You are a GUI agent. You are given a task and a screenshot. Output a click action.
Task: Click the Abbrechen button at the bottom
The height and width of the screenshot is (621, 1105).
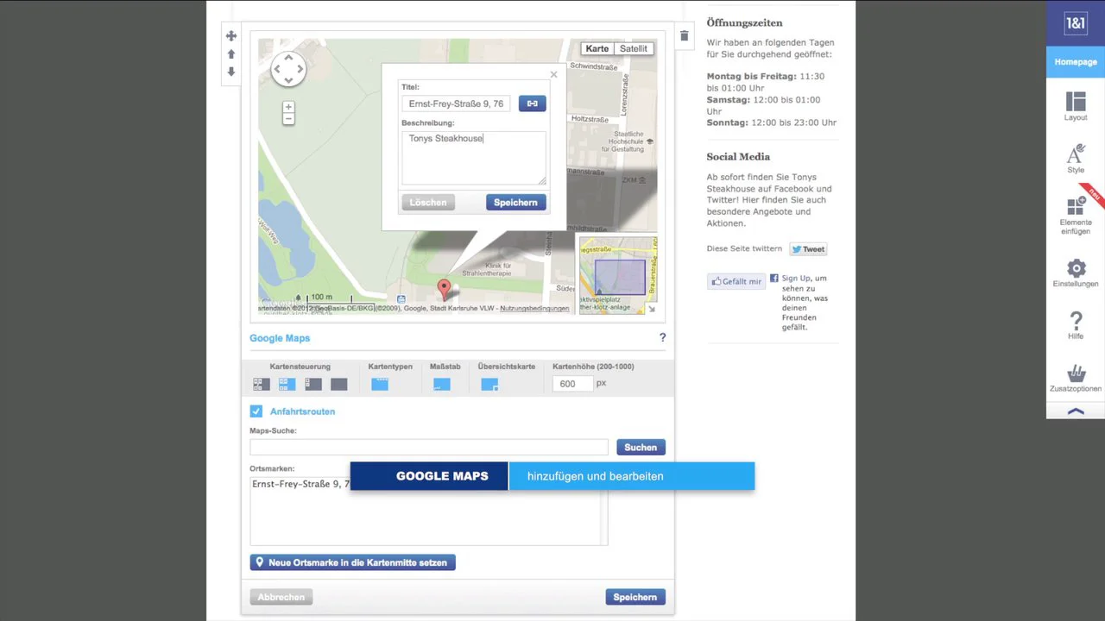[281, 597]
